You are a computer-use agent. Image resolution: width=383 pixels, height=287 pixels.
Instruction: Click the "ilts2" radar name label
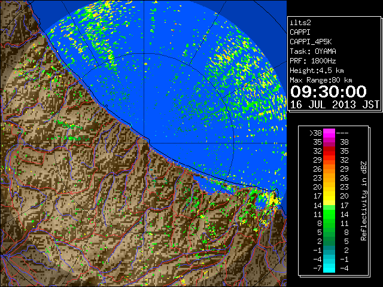(300, 23)
